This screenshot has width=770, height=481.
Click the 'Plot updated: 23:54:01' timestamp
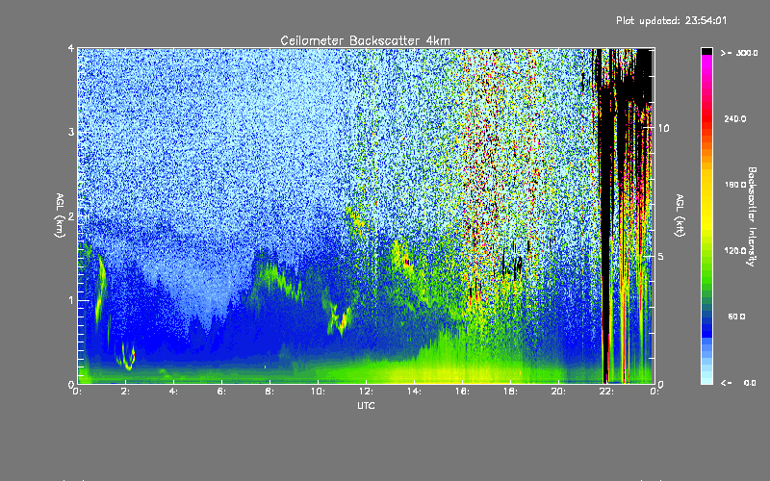[x=671, y=20]
